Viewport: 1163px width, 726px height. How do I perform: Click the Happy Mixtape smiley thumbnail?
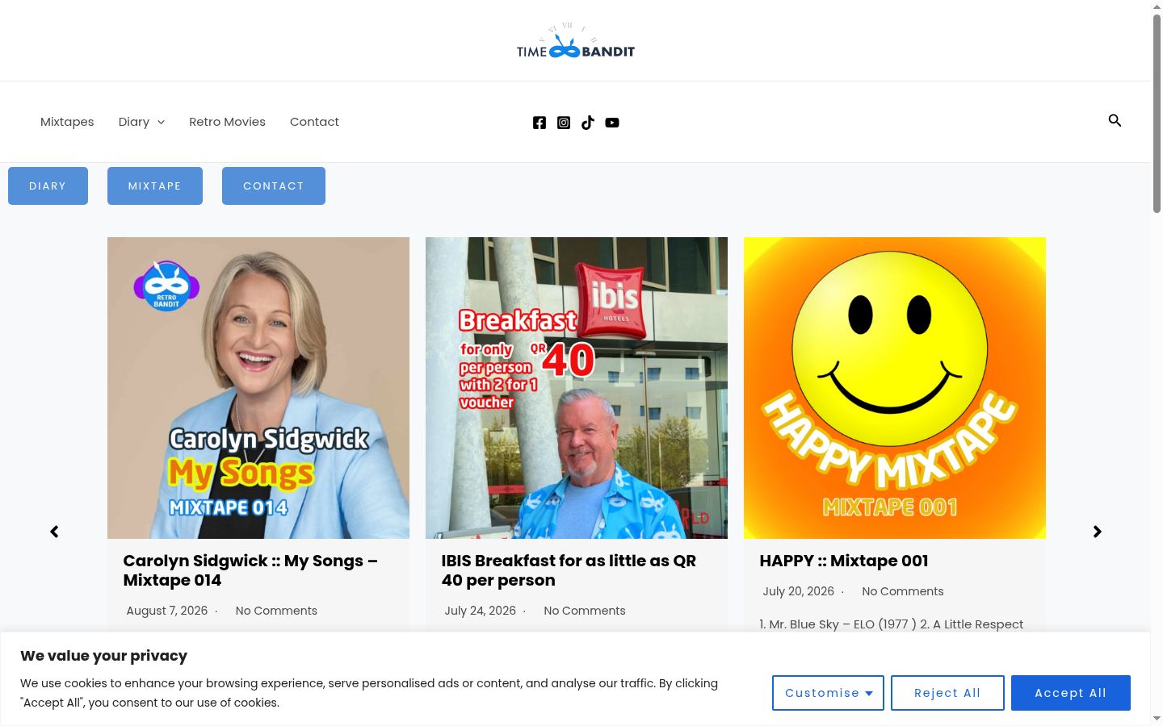click(895, 388)
